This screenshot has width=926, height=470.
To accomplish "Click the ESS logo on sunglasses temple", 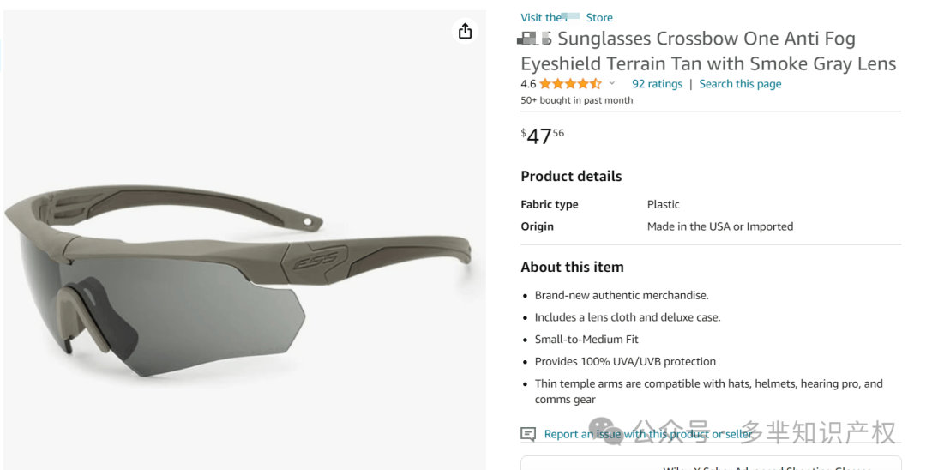I will [316, 259].
